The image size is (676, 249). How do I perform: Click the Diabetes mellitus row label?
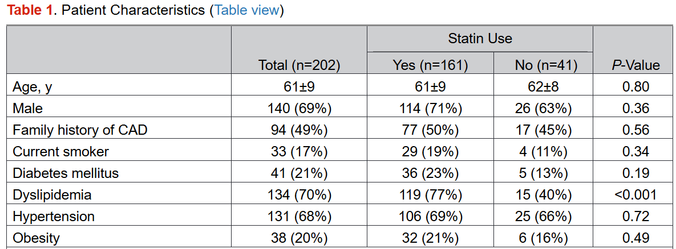[x=66, y=173]
